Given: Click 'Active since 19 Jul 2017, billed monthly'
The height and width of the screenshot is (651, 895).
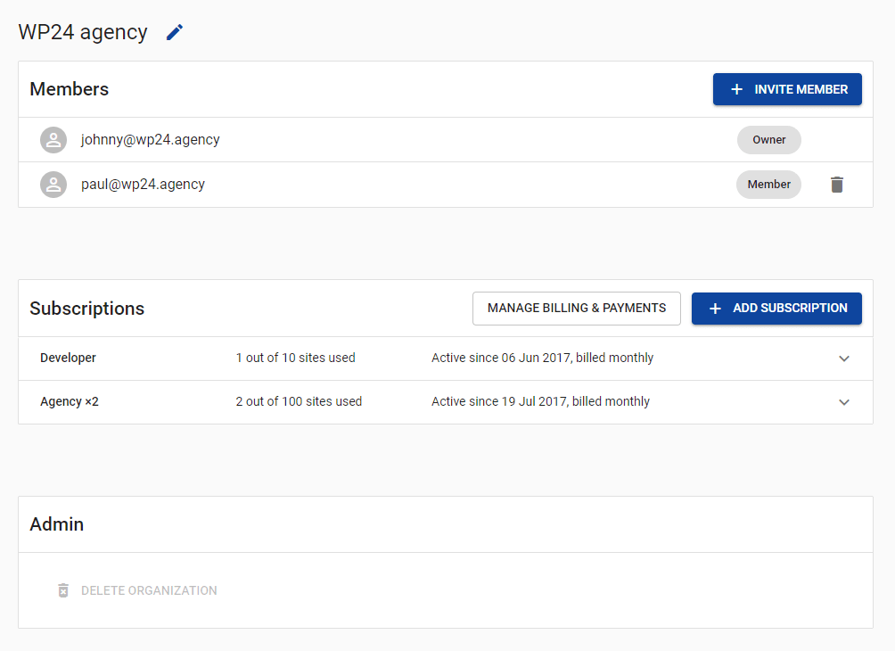Looking at the screenshot, I should pos(540,401).
